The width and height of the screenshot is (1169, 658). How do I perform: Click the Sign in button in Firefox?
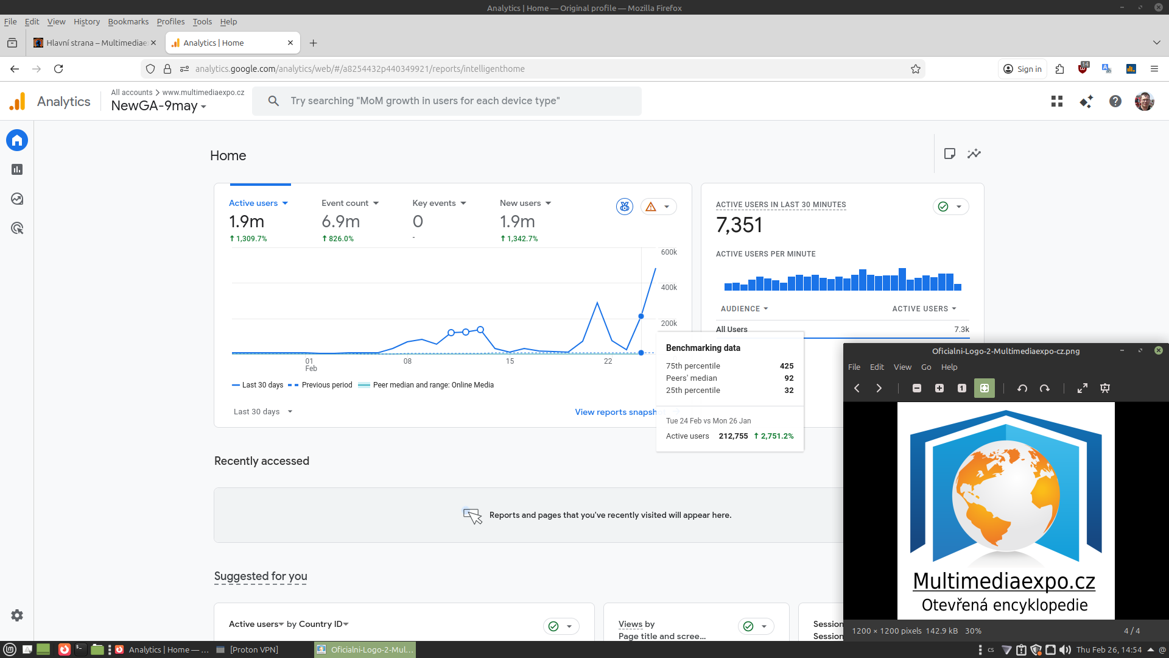tap(1022, 69)
